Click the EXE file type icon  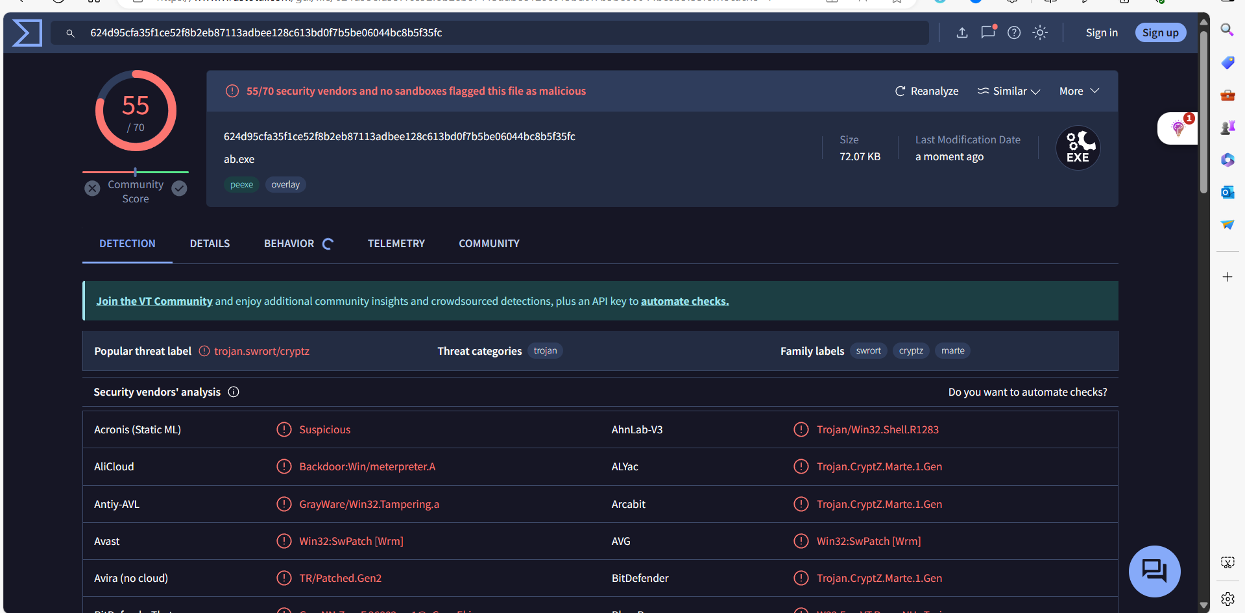[1078, 149]
